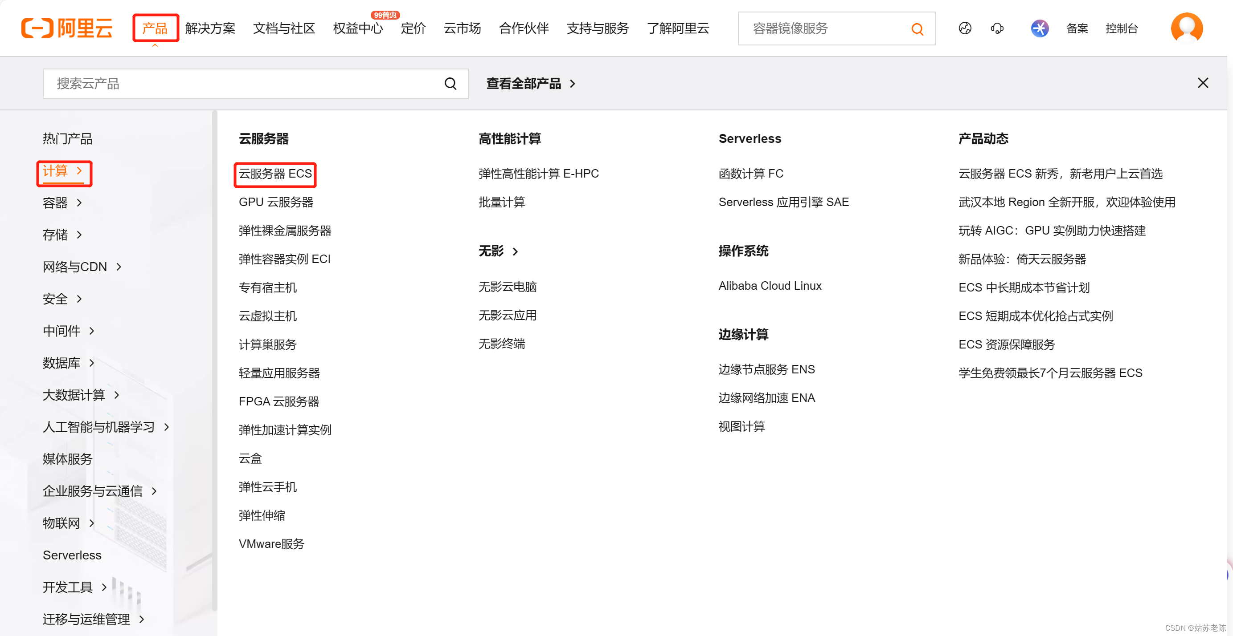This screenshot has height=636, width=1233.
Task: Expand 企业服务与云通信 category
Action: point(100,491)
